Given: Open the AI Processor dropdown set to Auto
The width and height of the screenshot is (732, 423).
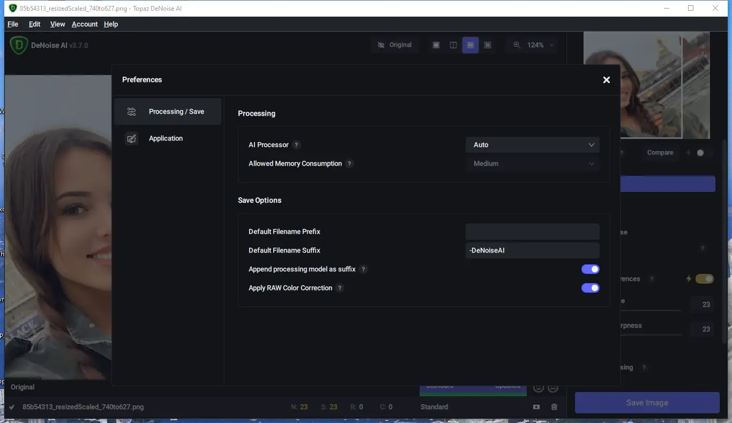Looking at the screenshot, I should [x=533, y=145].
